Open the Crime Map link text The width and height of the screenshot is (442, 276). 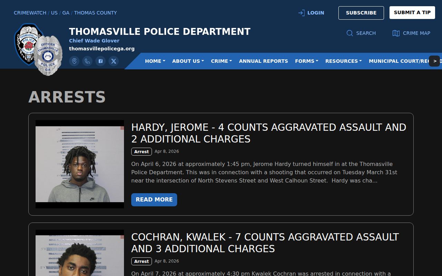pos(416,33)
